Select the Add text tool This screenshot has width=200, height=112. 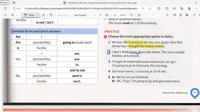(51, 15)
